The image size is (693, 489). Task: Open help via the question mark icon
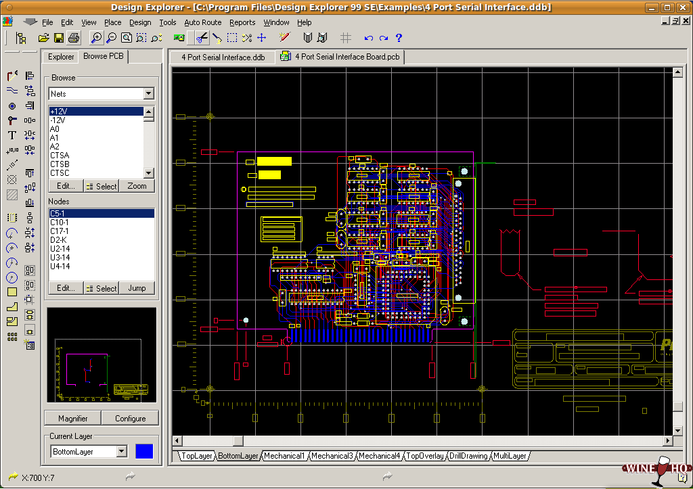(x=398, y=38)
